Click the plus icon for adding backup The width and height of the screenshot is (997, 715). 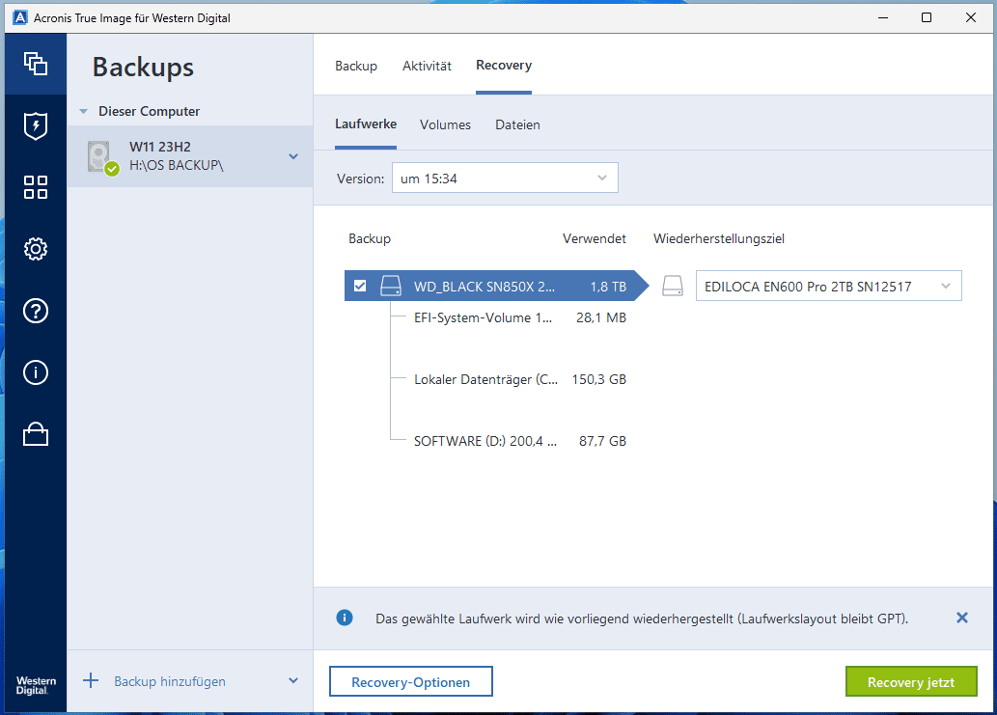[x=91, y=680]
